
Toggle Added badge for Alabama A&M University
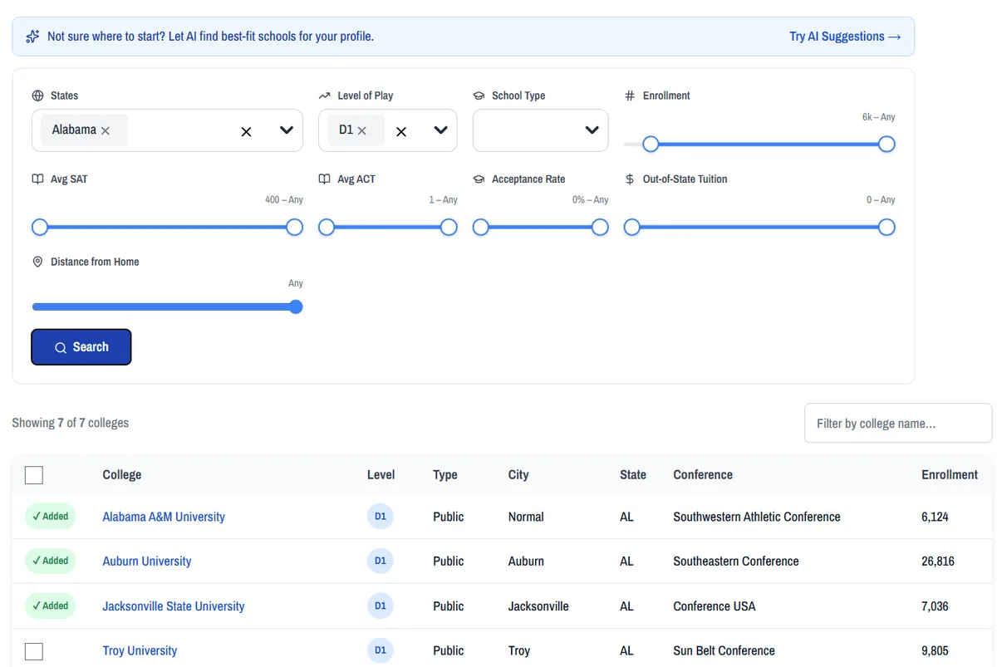(x=50, y=516)
